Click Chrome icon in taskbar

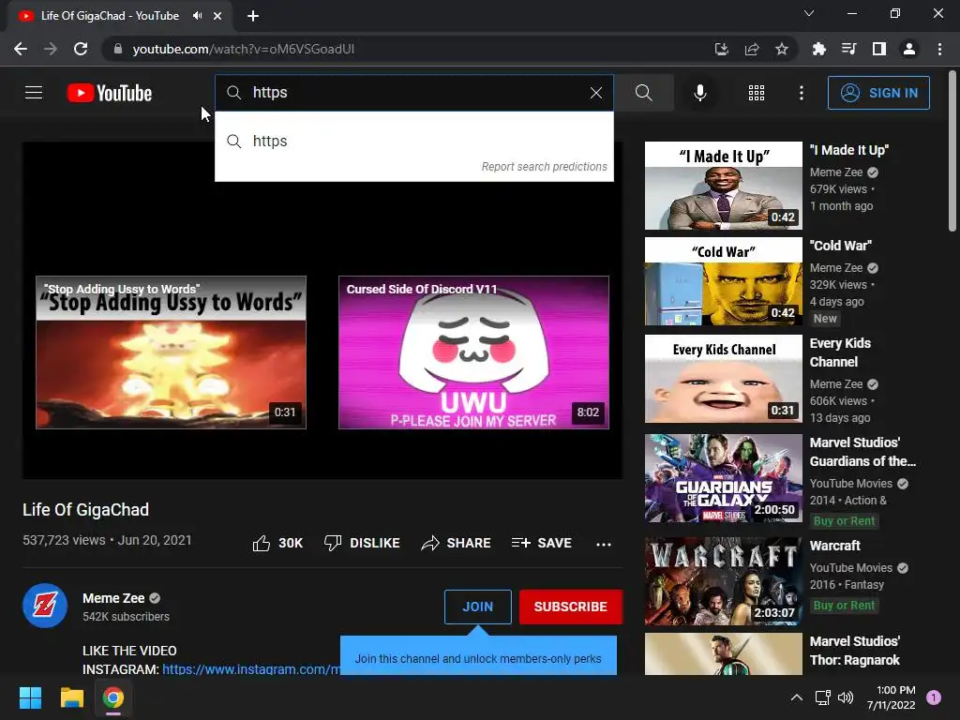pos(113,697)
